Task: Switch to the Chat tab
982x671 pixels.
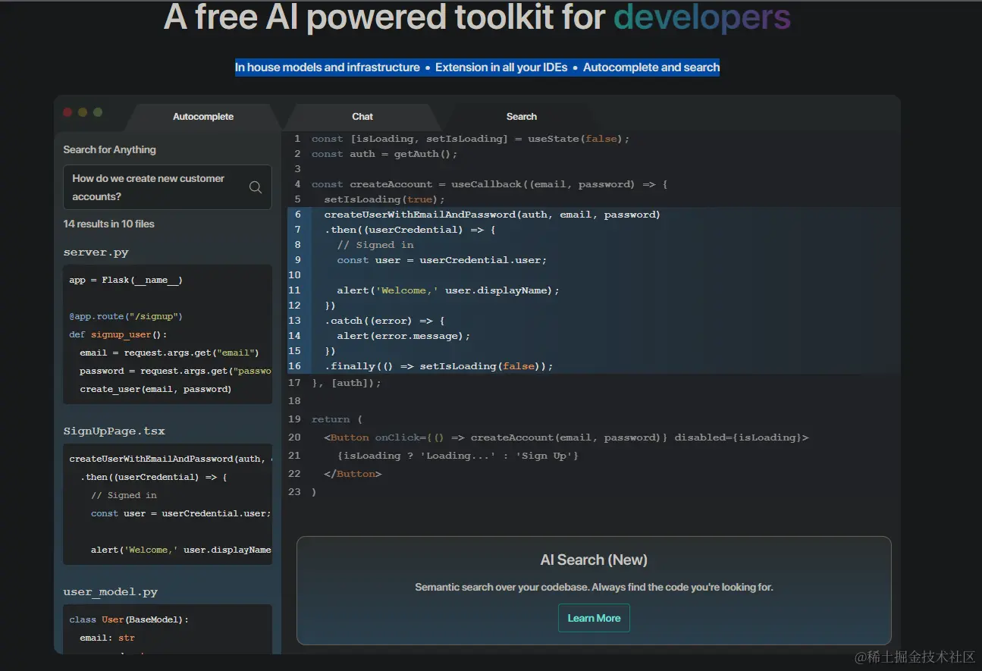Action: point(362,117)
